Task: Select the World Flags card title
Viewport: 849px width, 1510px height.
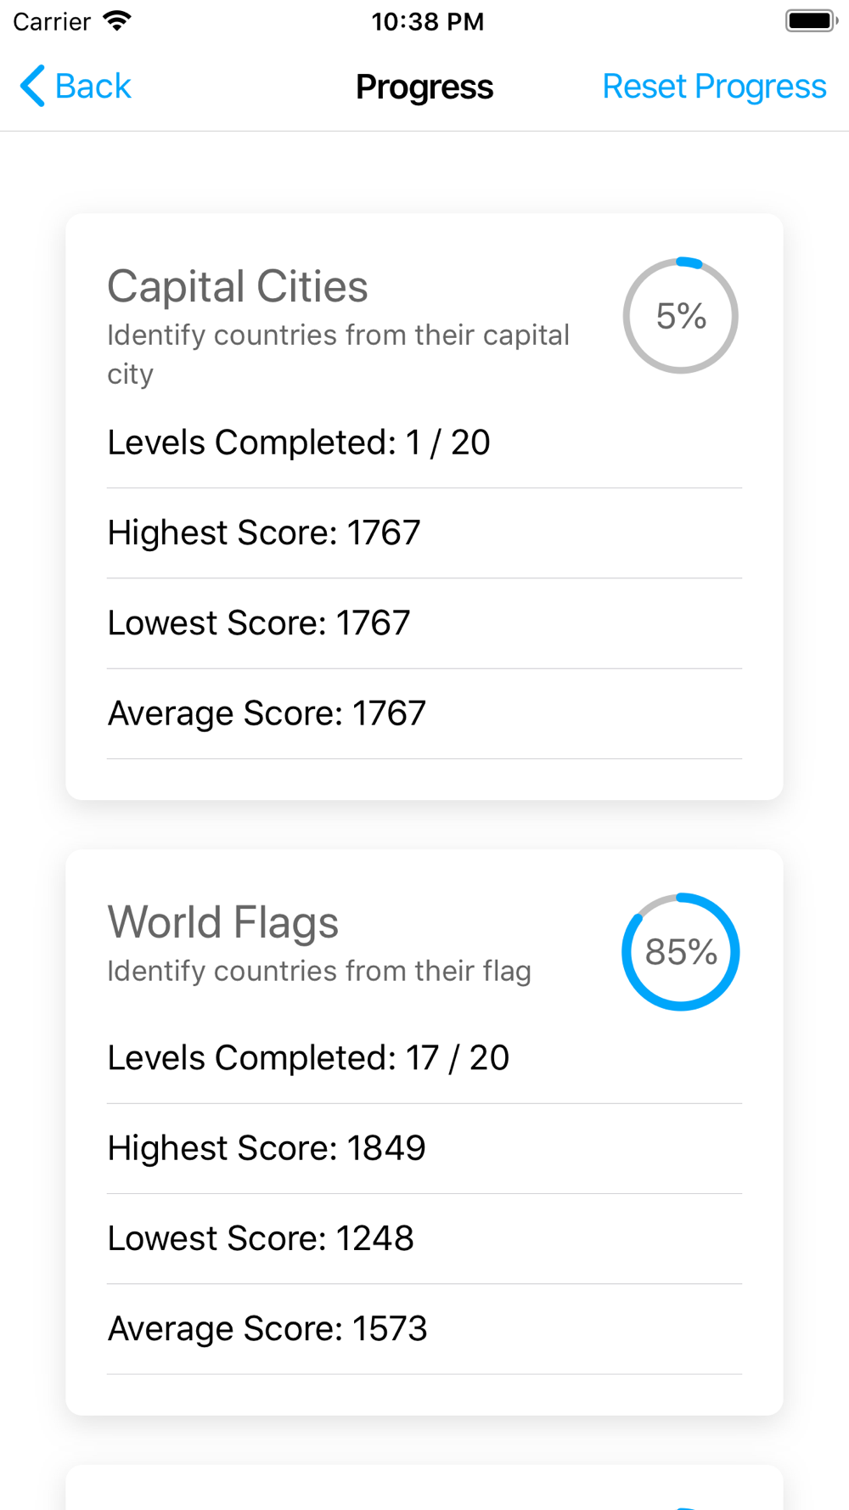Action: (x=223, y=922)
